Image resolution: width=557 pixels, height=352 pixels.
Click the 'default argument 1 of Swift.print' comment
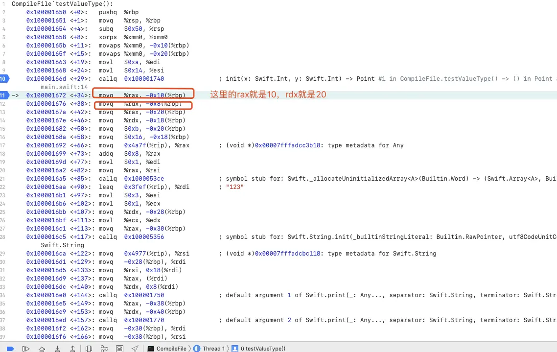pyautogui.click(x=387, y=295)
